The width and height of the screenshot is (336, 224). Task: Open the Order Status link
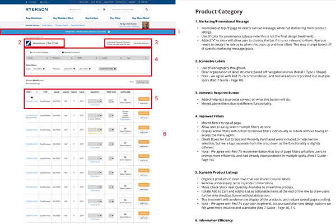click(x=47, y=25)
